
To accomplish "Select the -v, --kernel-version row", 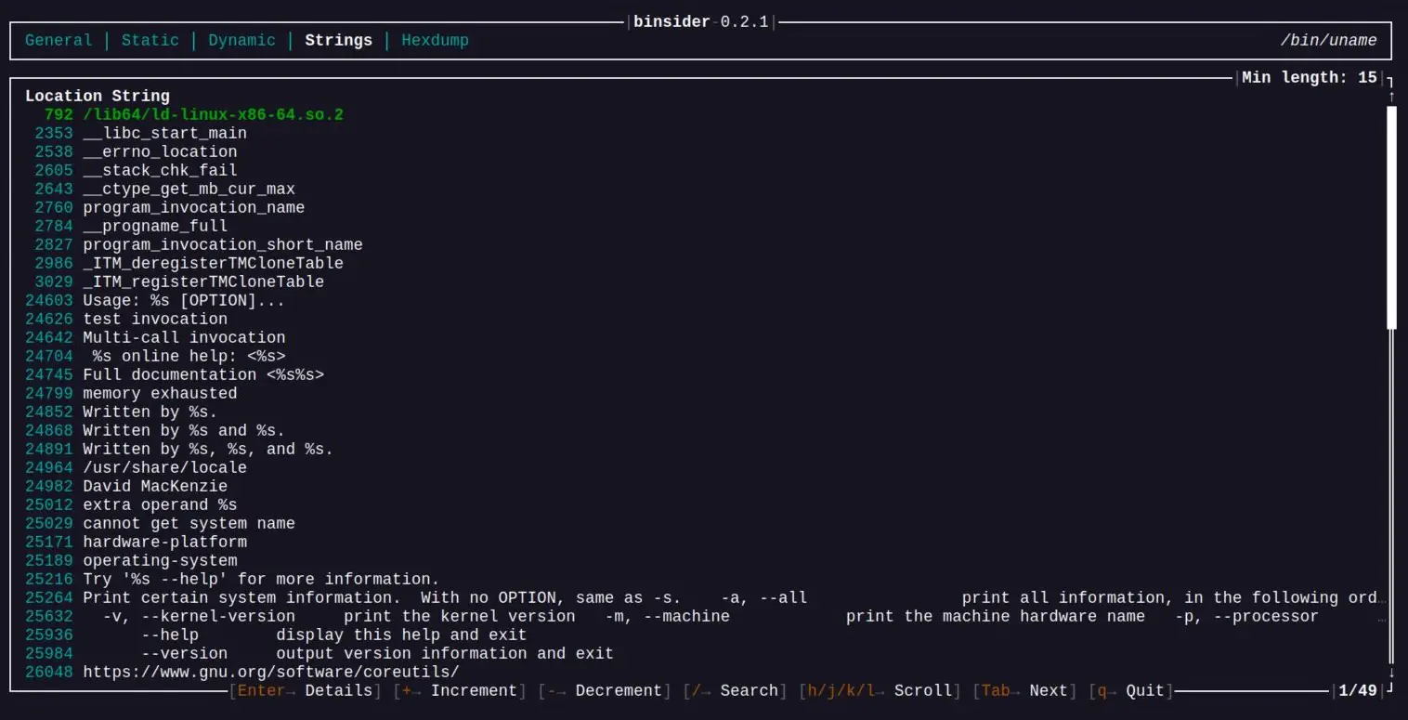I will coord(703,617).
